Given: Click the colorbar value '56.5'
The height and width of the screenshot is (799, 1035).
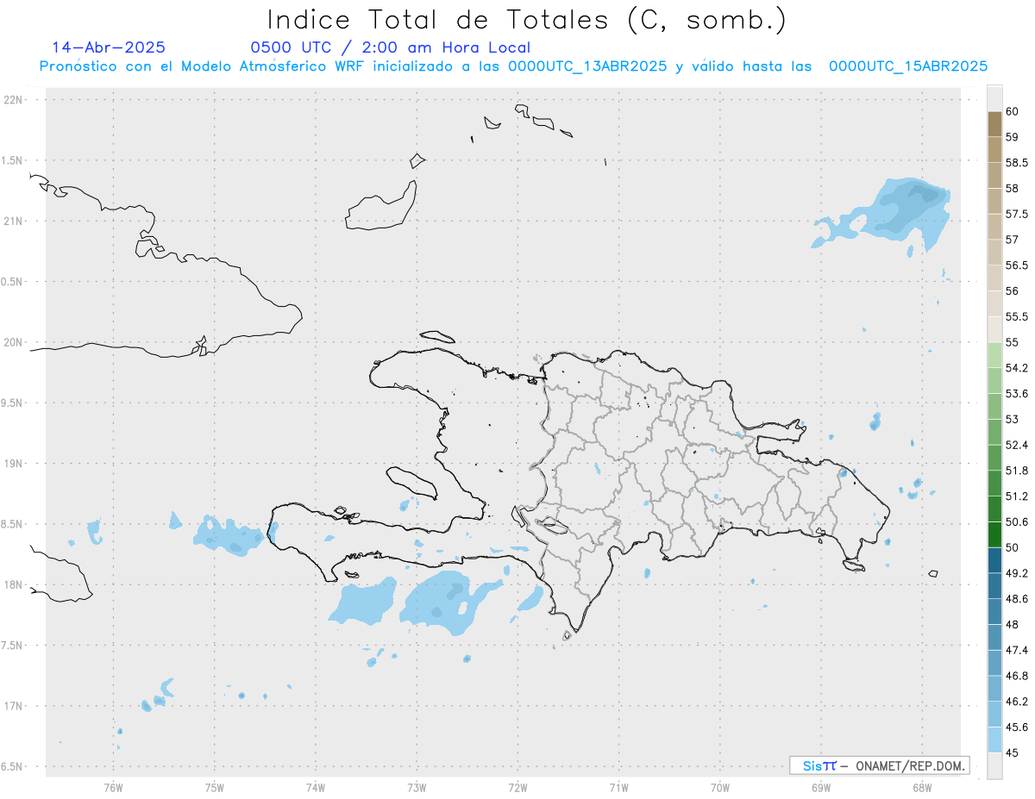Looking at the screenshot, I should pos(1017,265).
